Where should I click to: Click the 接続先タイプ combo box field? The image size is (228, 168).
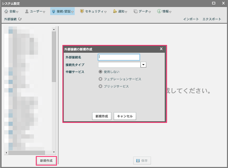(119, 65)
